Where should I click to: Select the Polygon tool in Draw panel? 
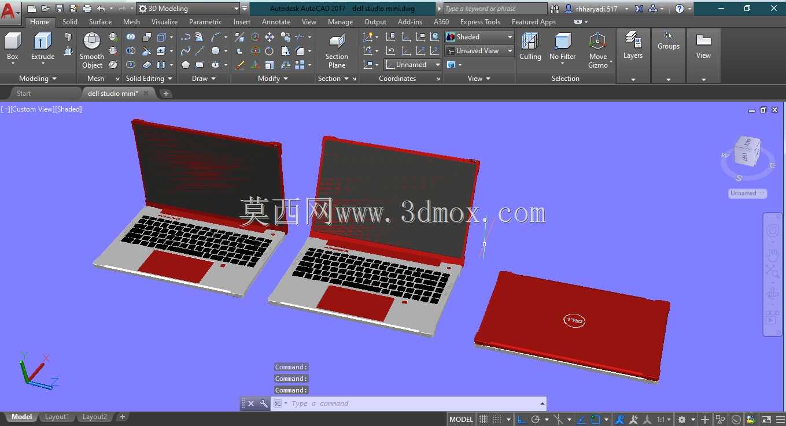[186, 65]
